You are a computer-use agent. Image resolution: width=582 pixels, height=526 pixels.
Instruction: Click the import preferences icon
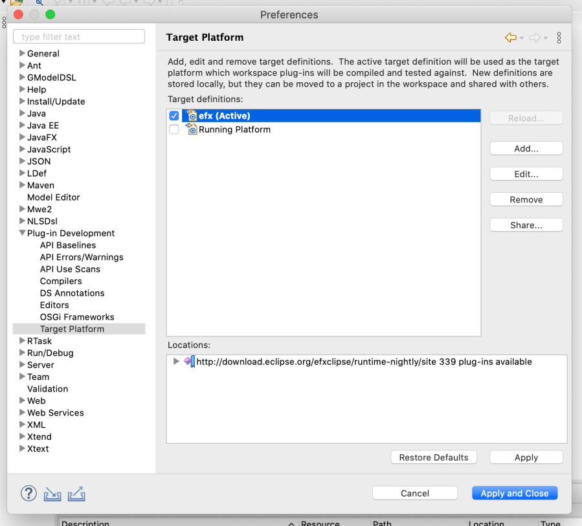tap(52, 494)
